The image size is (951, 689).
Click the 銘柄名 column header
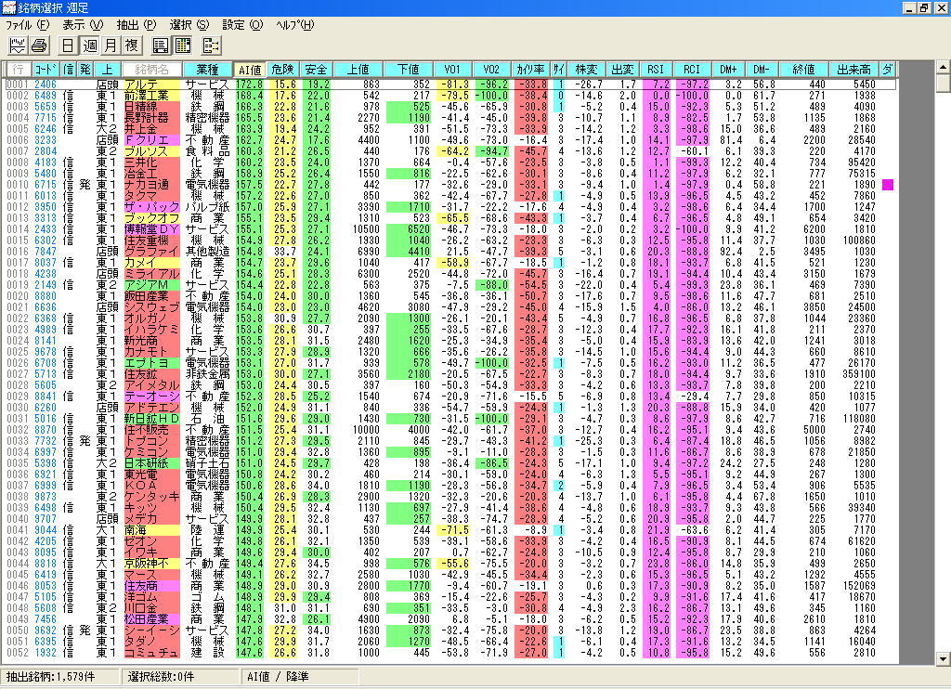151,70
